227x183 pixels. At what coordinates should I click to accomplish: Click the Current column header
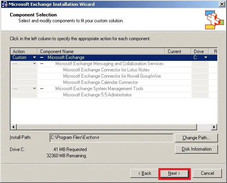[178, 52]
